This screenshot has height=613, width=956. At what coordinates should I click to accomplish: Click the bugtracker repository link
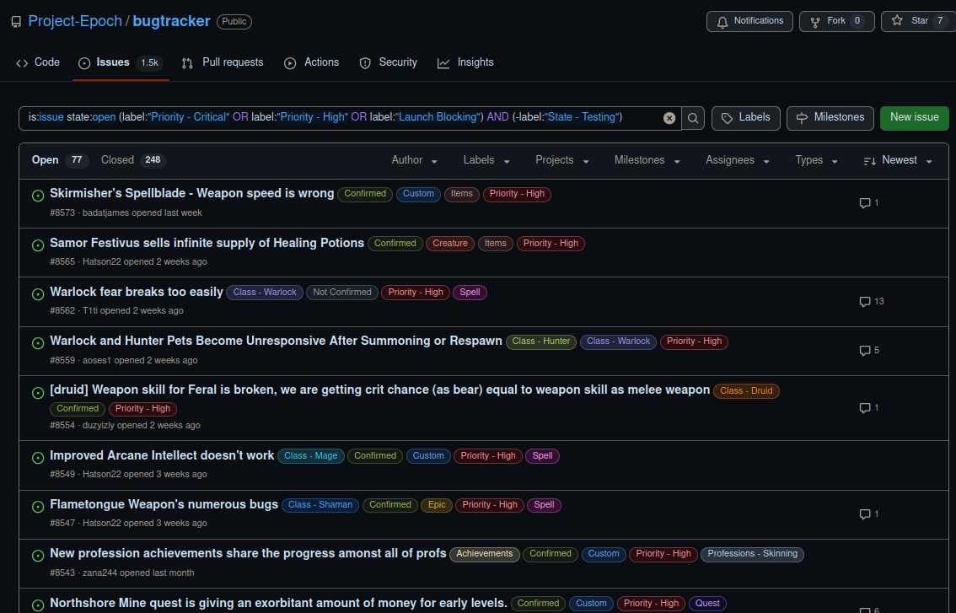click(x=171, y=21)
